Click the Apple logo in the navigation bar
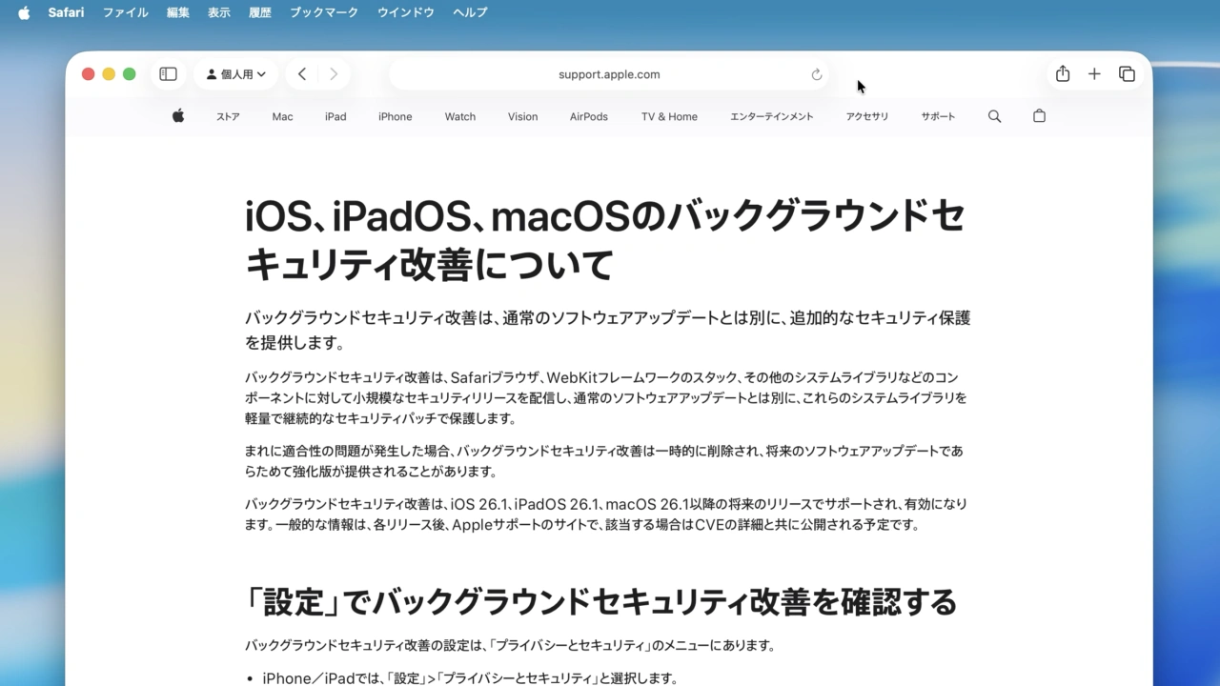The image size is (1220, 686). click(x=177, y=116)
